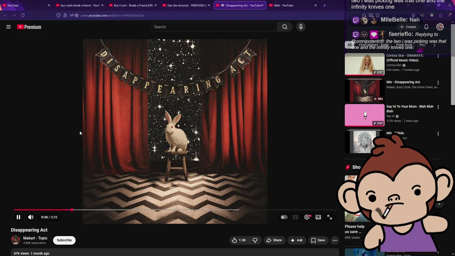Viewport: 455px width, 256px height.
Task: Open options for Mix - Eidola item
Action: click(x=438, y=134)
